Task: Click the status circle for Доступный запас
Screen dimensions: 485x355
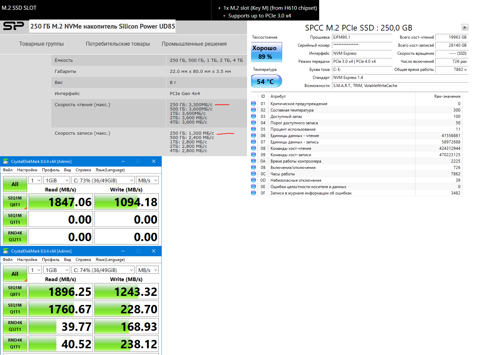Action: coord(253,116)
